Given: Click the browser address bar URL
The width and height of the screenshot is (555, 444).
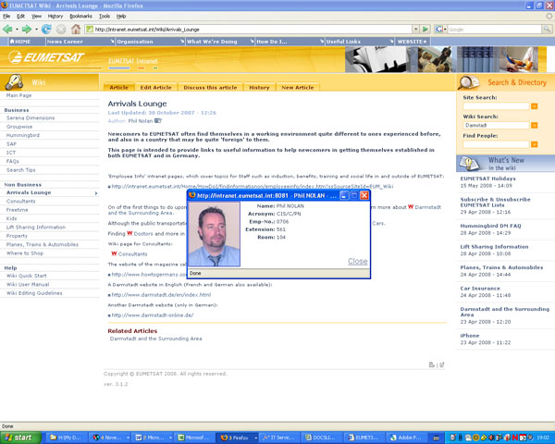Looking at the screenshot, I should pos(249,30).
